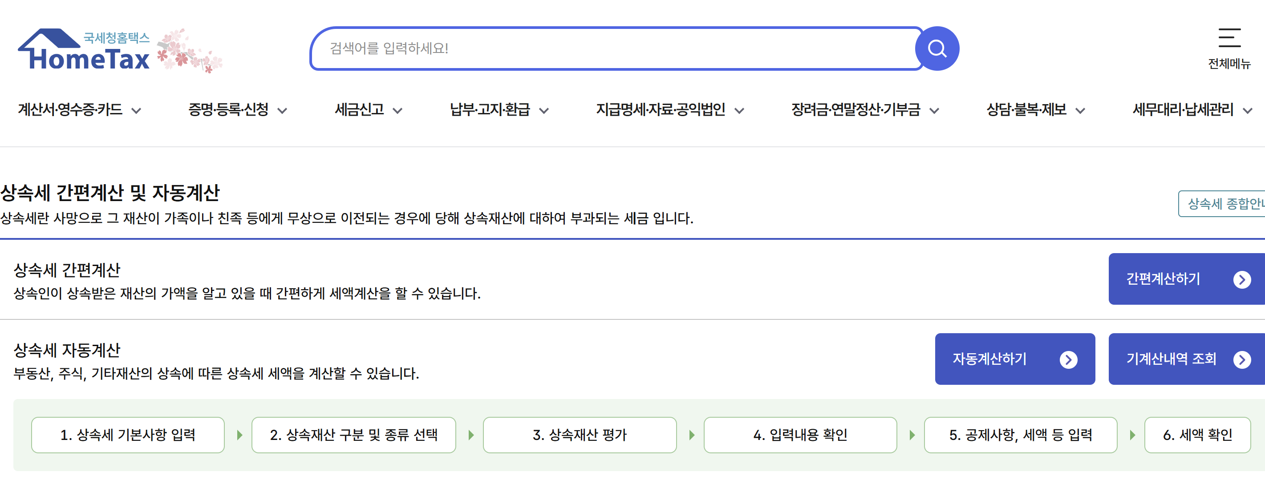1265x484 pixels.
Task: Open 상속세 종합안내 link
Action: (x=1223, y=204)
